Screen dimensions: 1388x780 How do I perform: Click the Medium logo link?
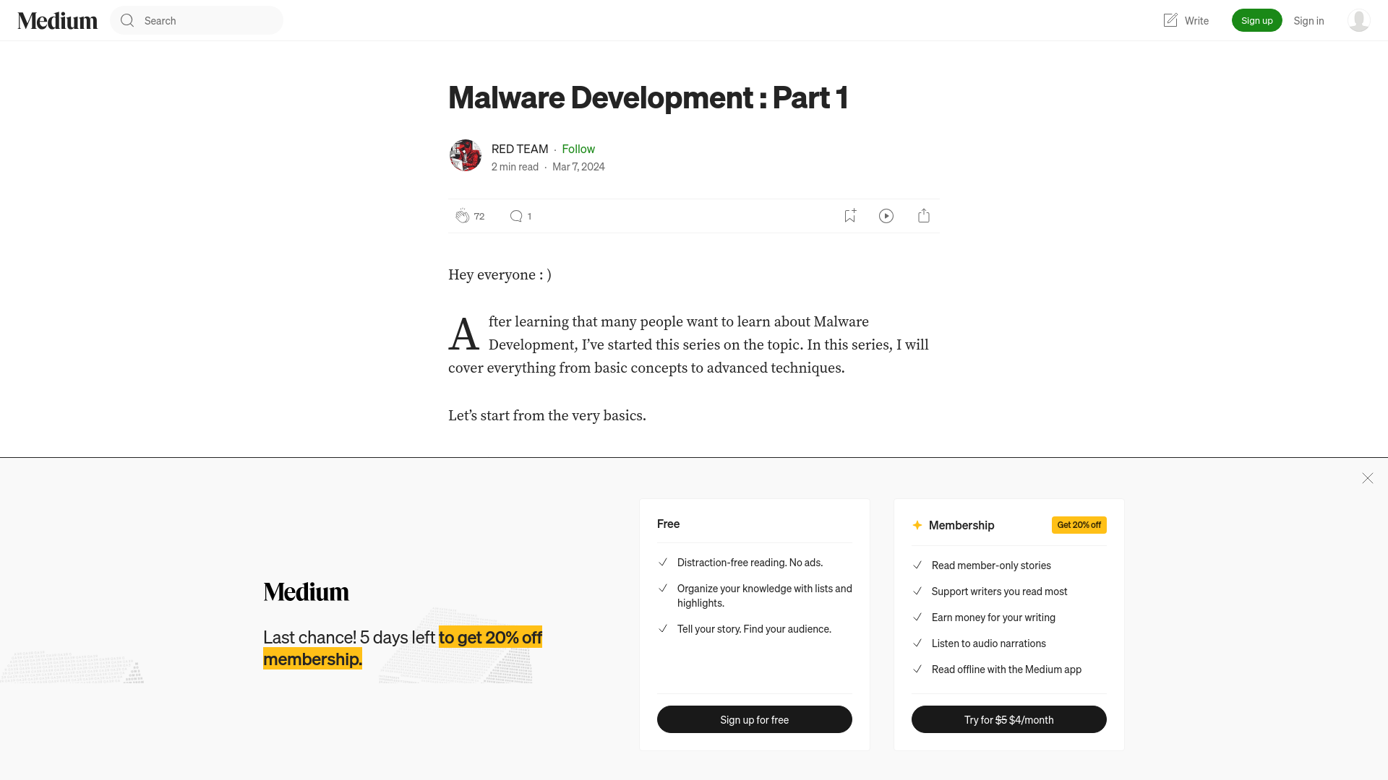[x=57, y=20]
